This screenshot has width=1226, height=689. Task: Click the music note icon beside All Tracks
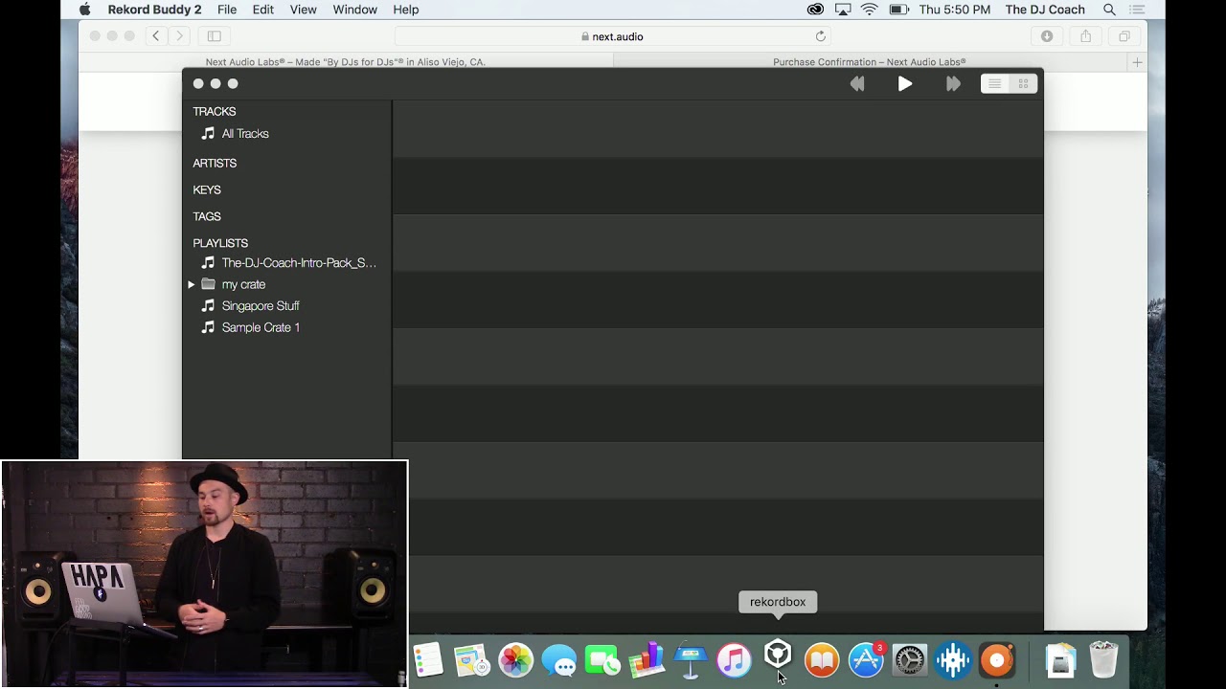[208, 133]
